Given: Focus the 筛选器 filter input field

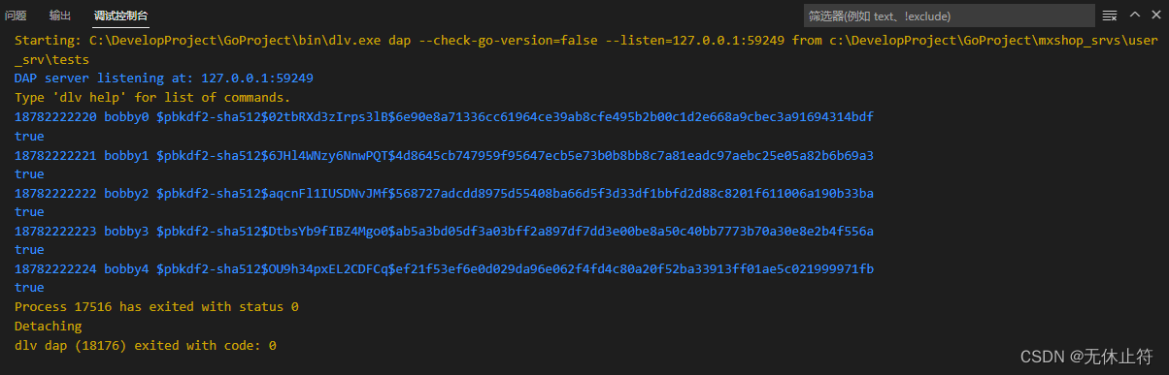Looking at the screenshot, I should pos(949,16).
